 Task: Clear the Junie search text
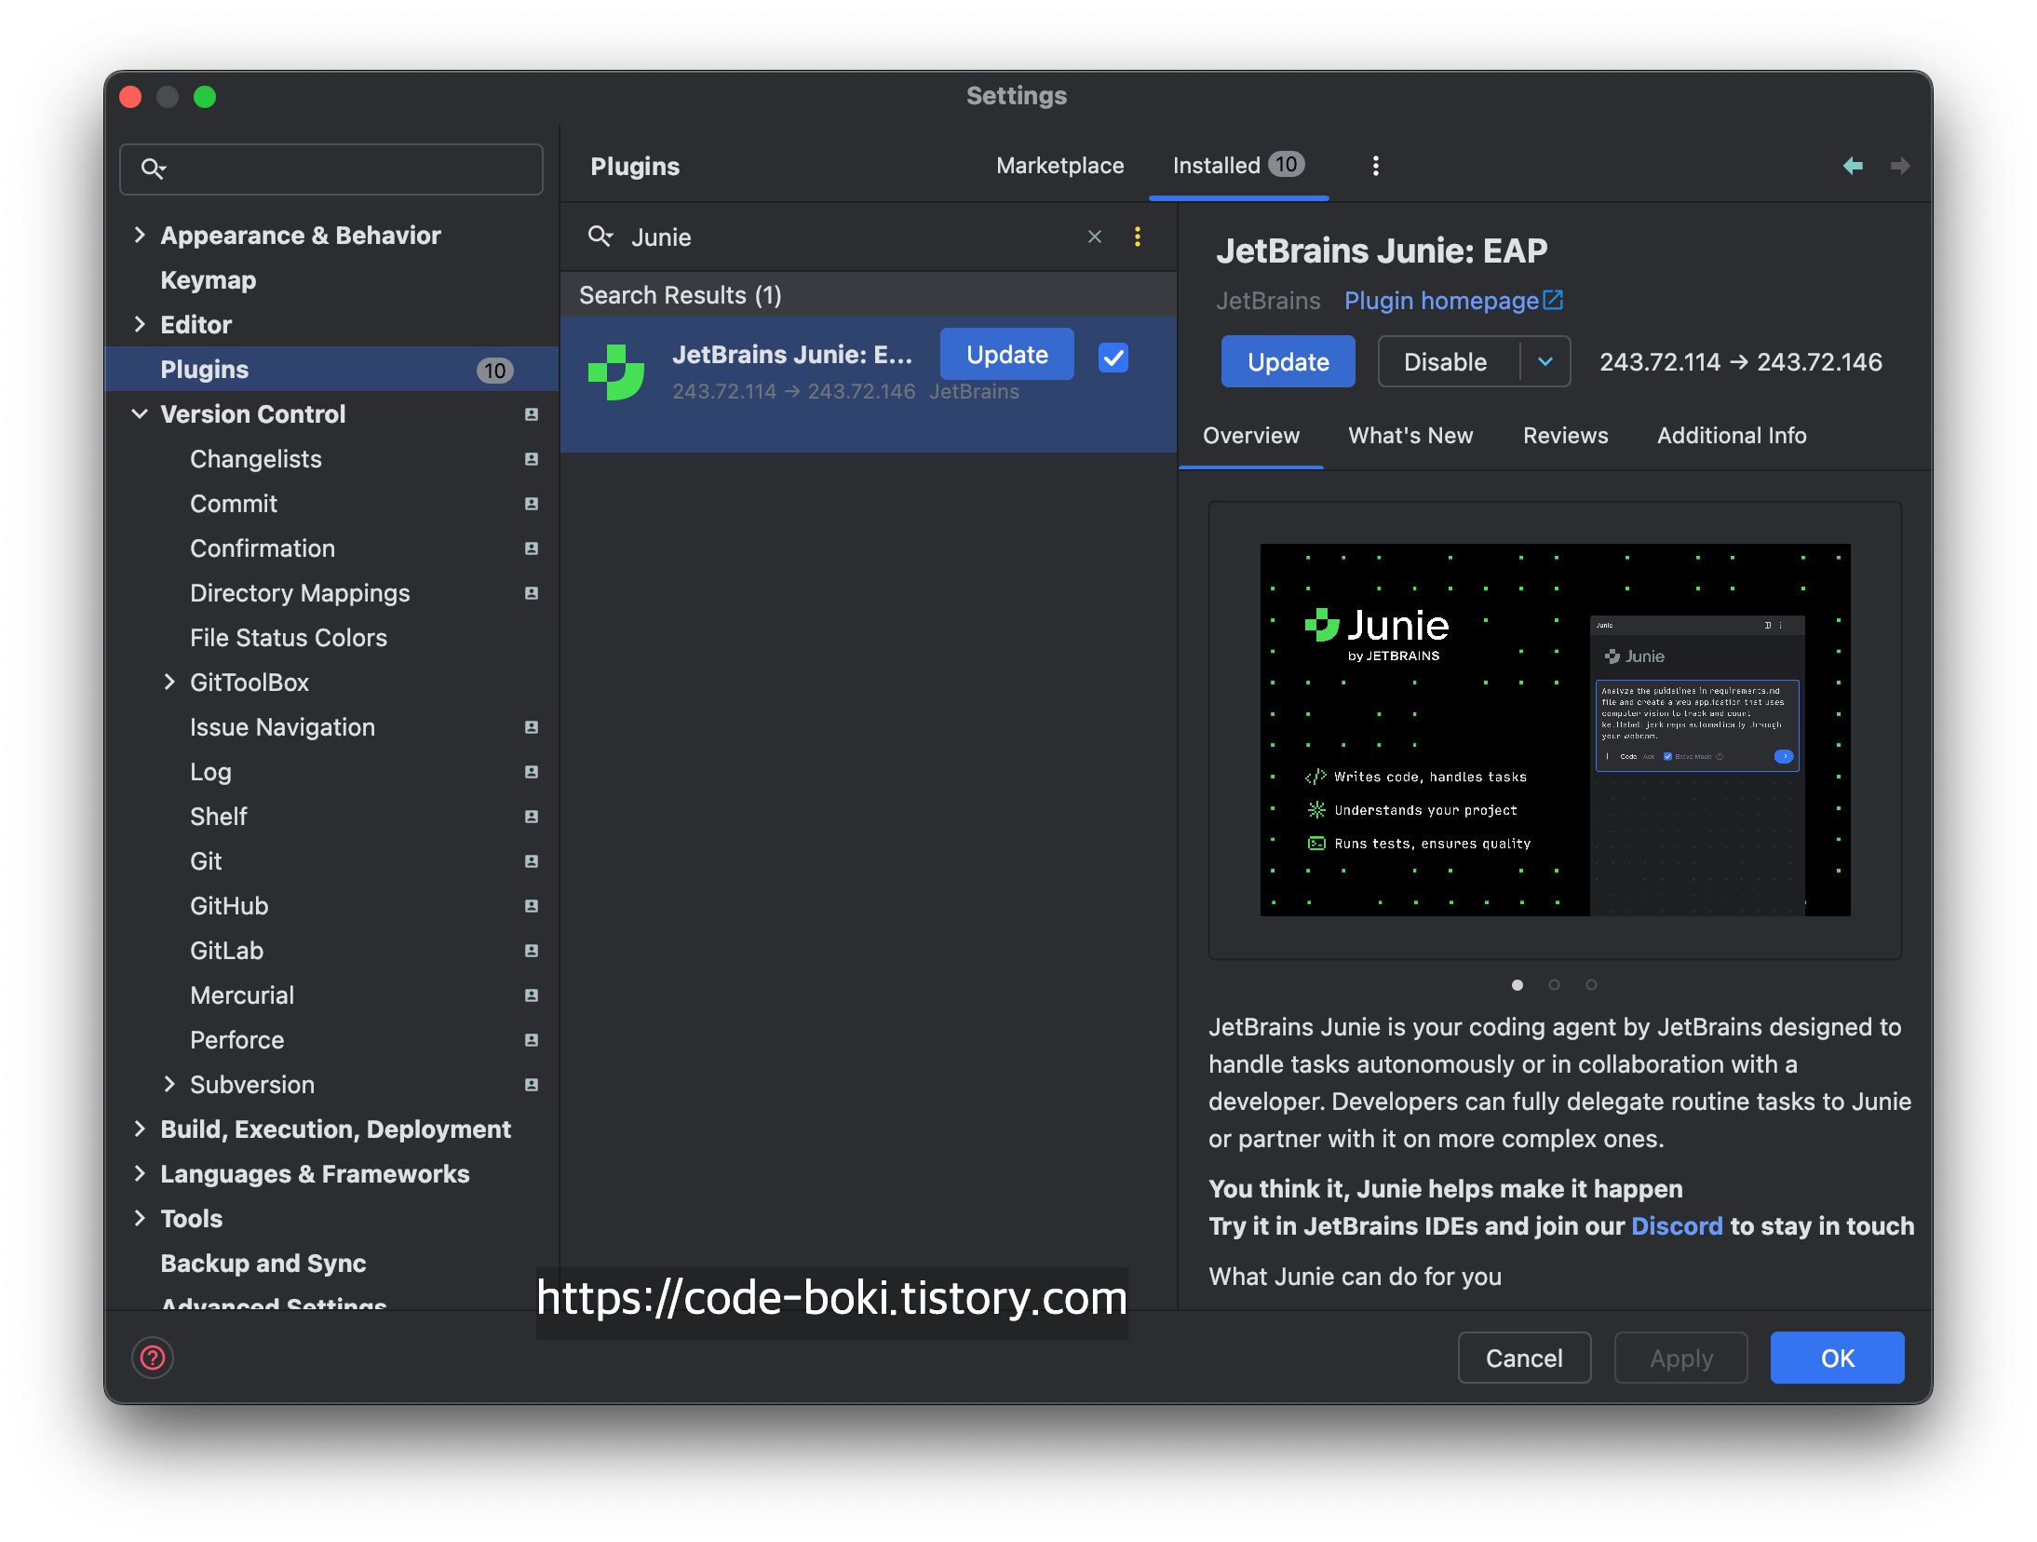pyautogui.click(x=1094, y=237)
